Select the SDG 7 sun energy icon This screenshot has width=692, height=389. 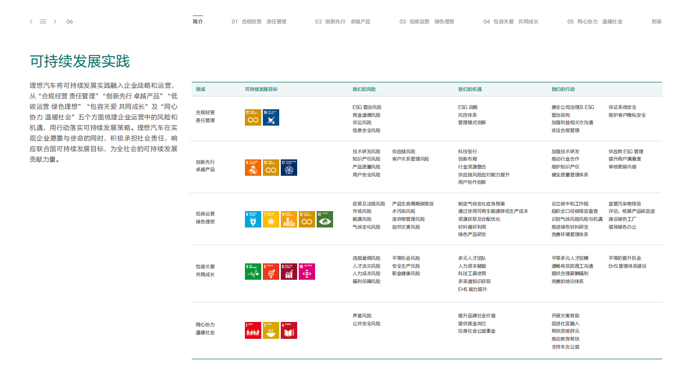tap(271, 220)
